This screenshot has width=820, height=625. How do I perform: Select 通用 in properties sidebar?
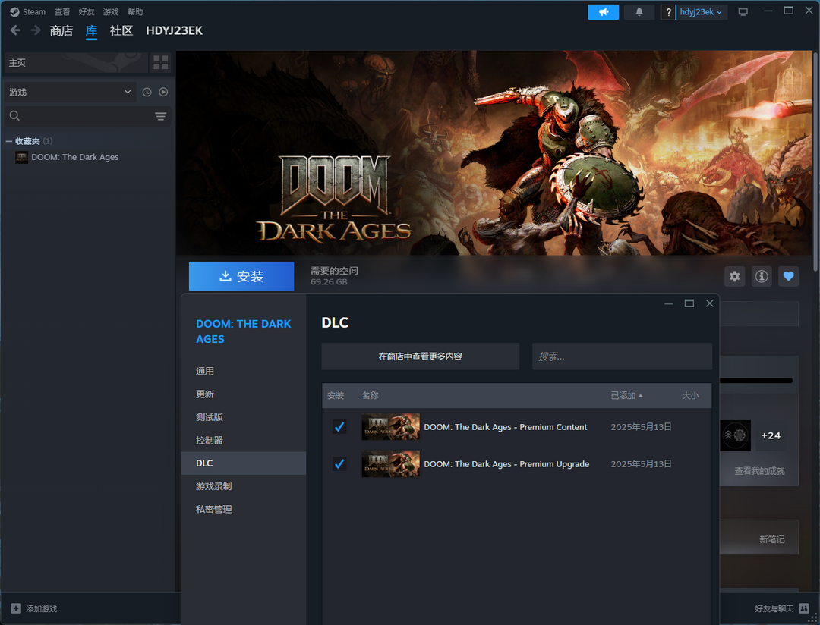tap(243, 371)
